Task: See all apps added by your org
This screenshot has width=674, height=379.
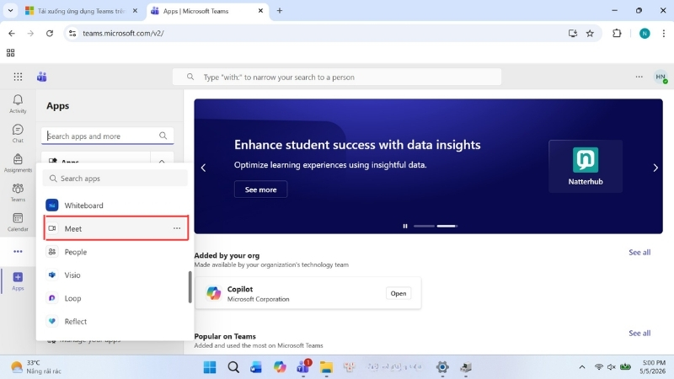Action: click(639, 252)
